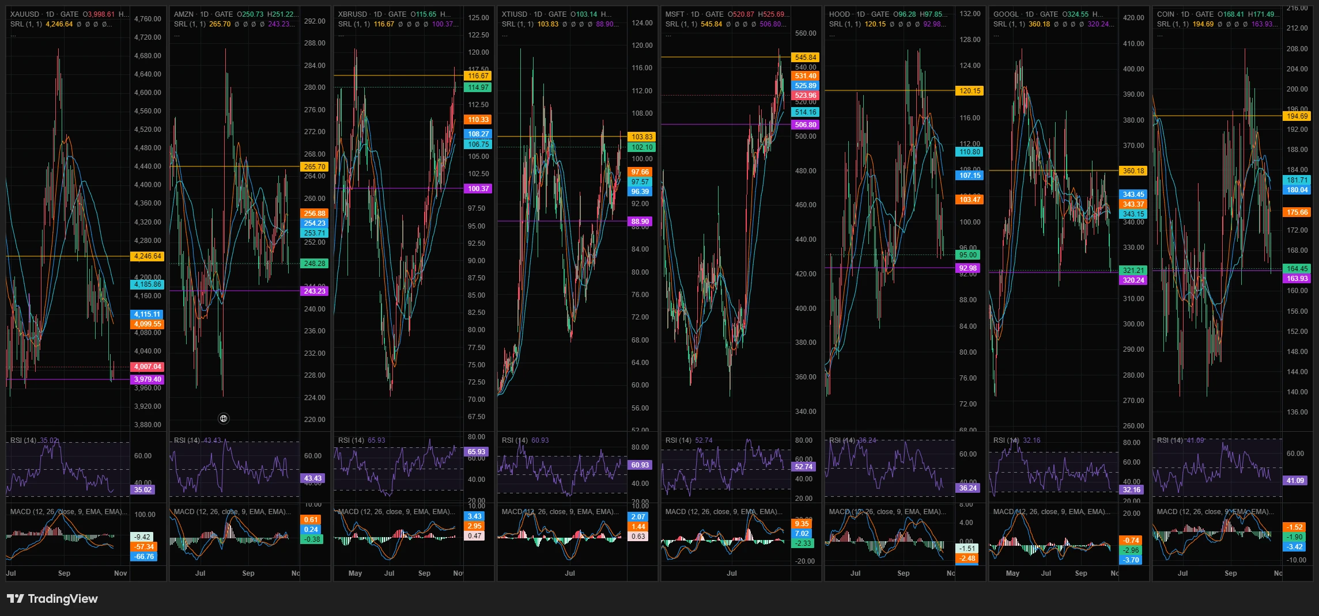Select the MACD legend in GOOGL chart

(x=1052, y=512)
